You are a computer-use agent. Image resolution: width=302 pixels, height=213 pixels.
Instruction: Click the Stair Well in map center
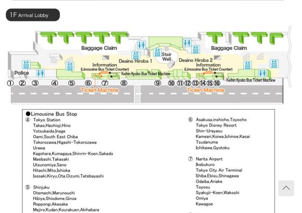(x=167, y=56)
